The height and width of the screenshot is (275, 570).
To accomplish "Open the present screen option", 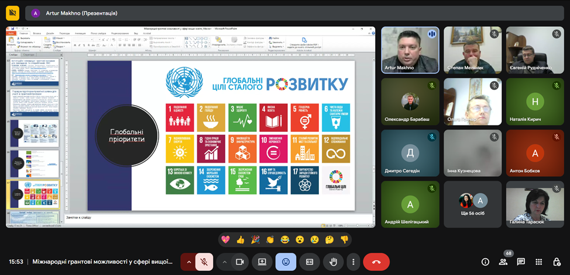I will tap(262, 262).
